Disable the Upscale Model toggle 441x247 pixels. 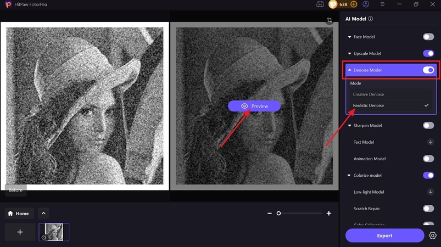[428, 53]
